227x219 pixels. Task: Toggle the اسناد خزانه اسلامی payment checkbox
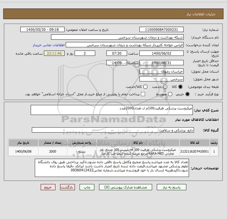coord(143,94)
